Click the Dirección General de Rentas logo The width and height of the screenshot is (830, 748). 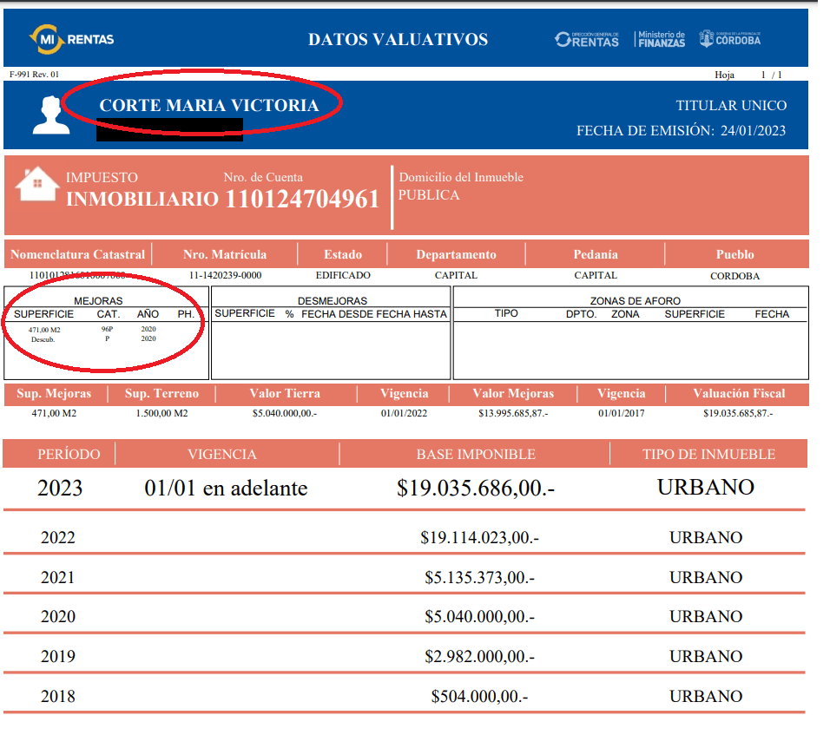587,39
